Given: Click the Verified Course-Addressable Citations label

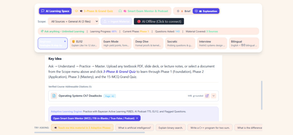Looking at the screenshot, I should pyautogui.click(x=70, y=87).
